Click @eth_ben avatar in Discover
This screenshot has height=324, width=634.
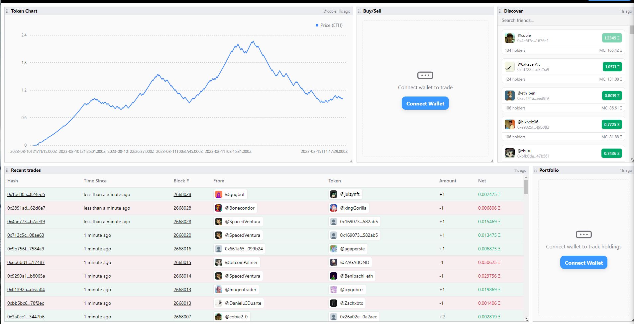pyautogui.click(x=510, y=96)
